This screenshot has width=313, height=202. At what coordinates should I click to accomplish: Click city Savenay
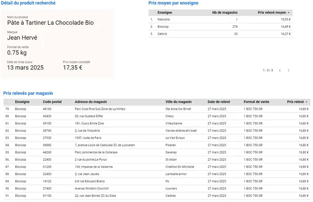point(171,152)
